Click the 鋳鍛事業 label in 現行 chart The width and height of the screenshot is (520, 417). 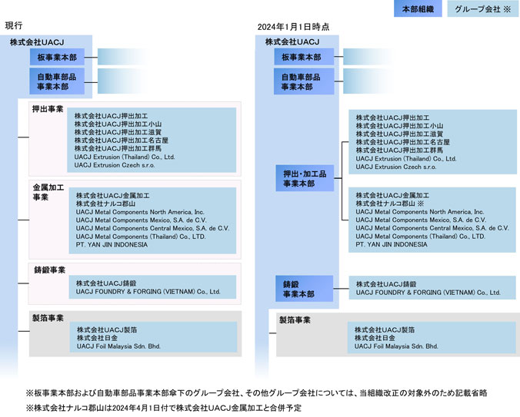point(48,270)
